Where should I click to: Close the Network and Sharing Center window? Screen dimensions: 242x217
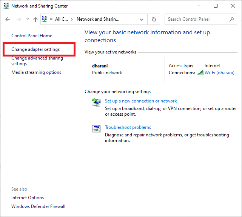233,6
